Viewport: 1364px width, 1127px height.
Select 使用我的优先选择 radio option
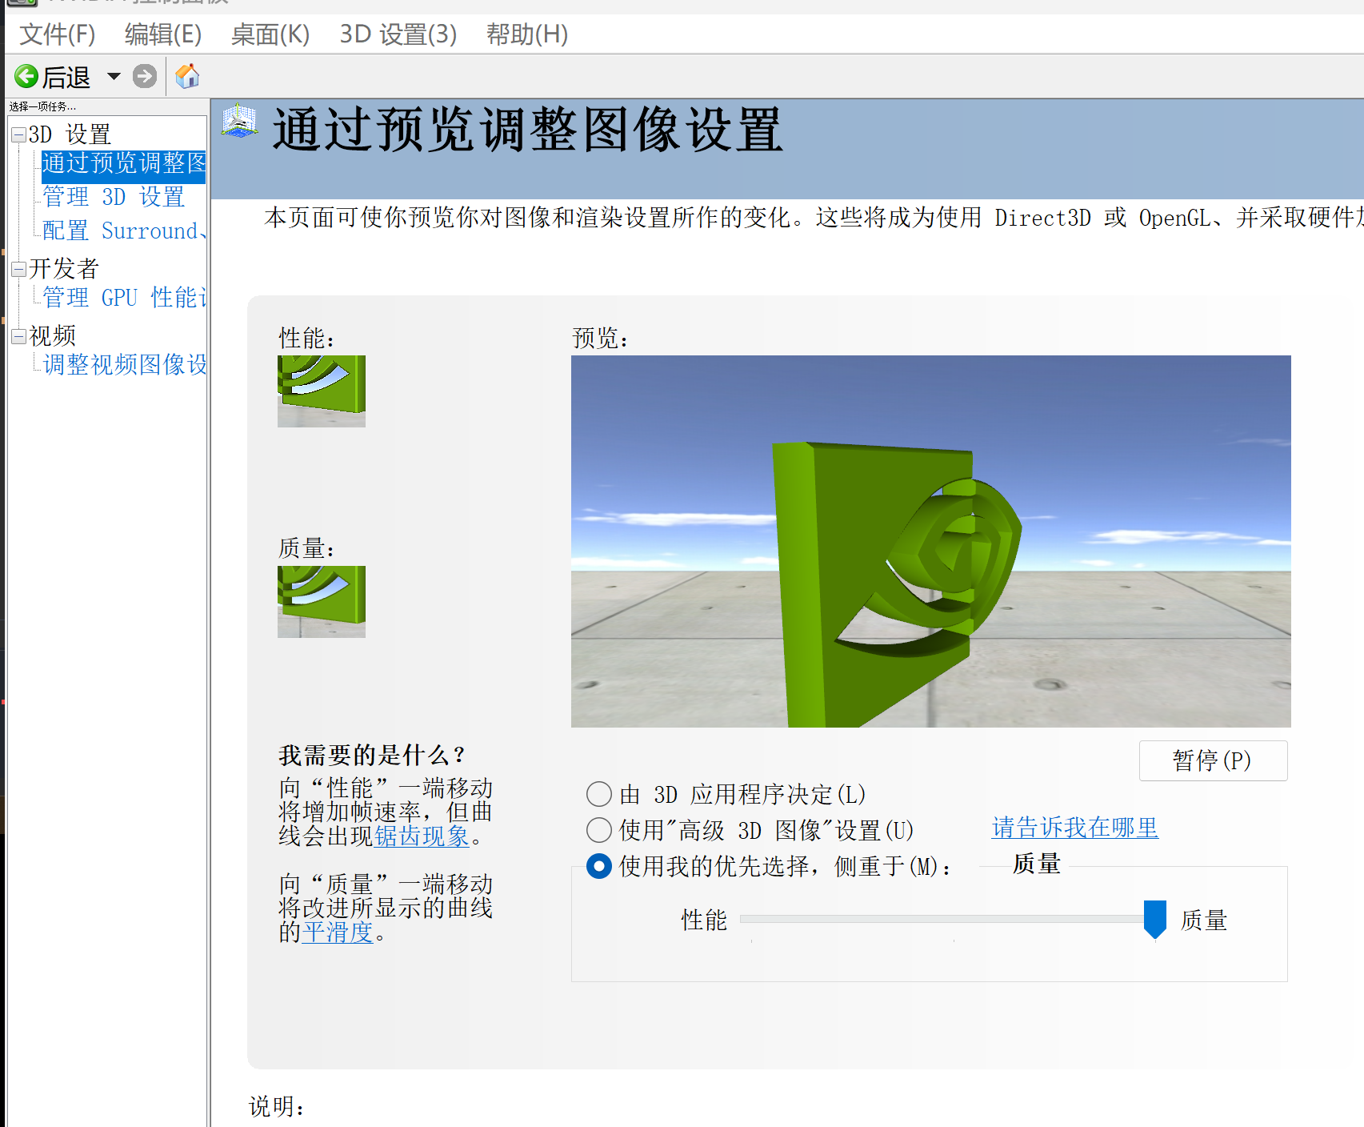(599, 866)
